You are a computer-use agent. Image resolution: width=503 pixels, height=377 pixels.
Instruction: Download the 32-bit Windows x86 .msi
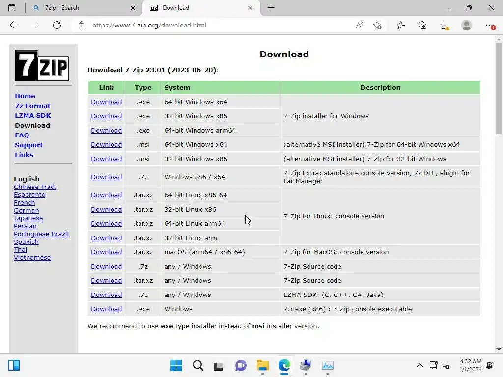coord(106,159)
